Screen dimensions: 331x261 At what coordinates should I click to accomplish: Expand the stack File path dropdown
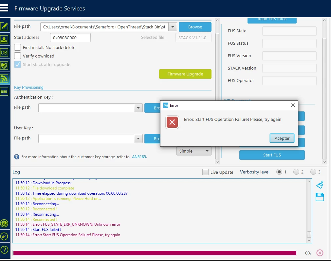pos(173,27)
